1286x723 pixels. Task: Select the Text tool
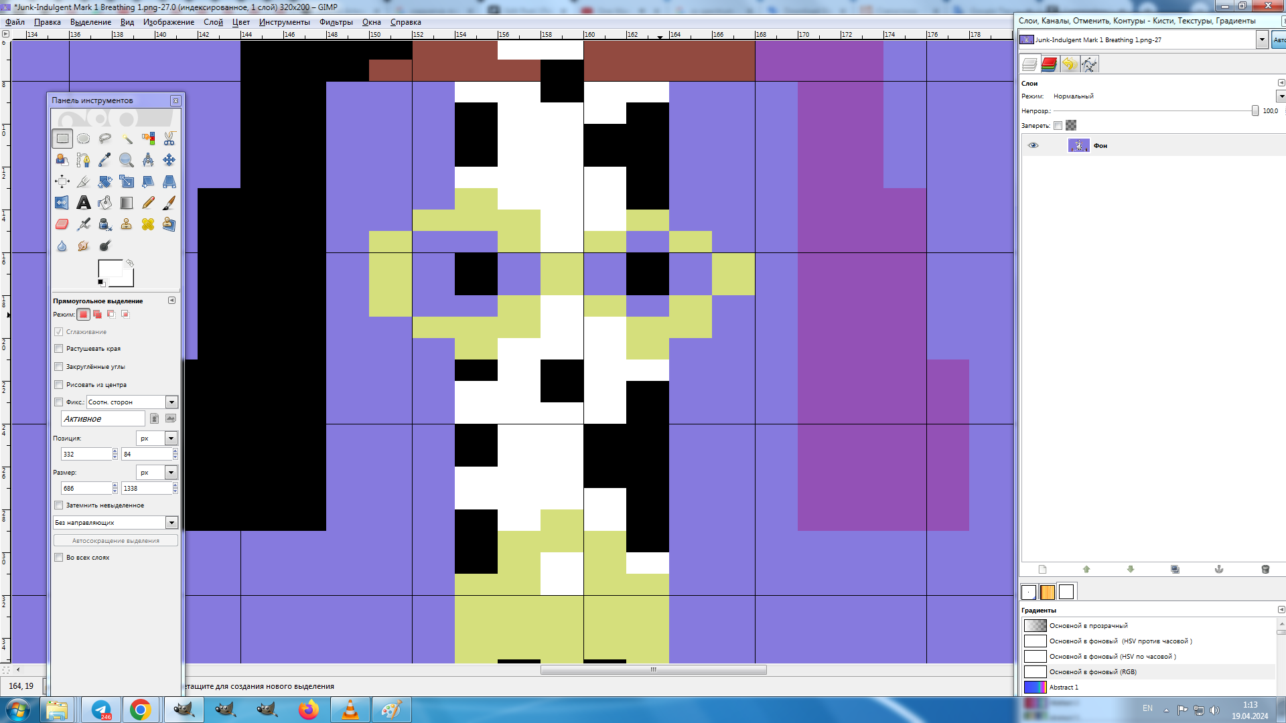(84, 203)
